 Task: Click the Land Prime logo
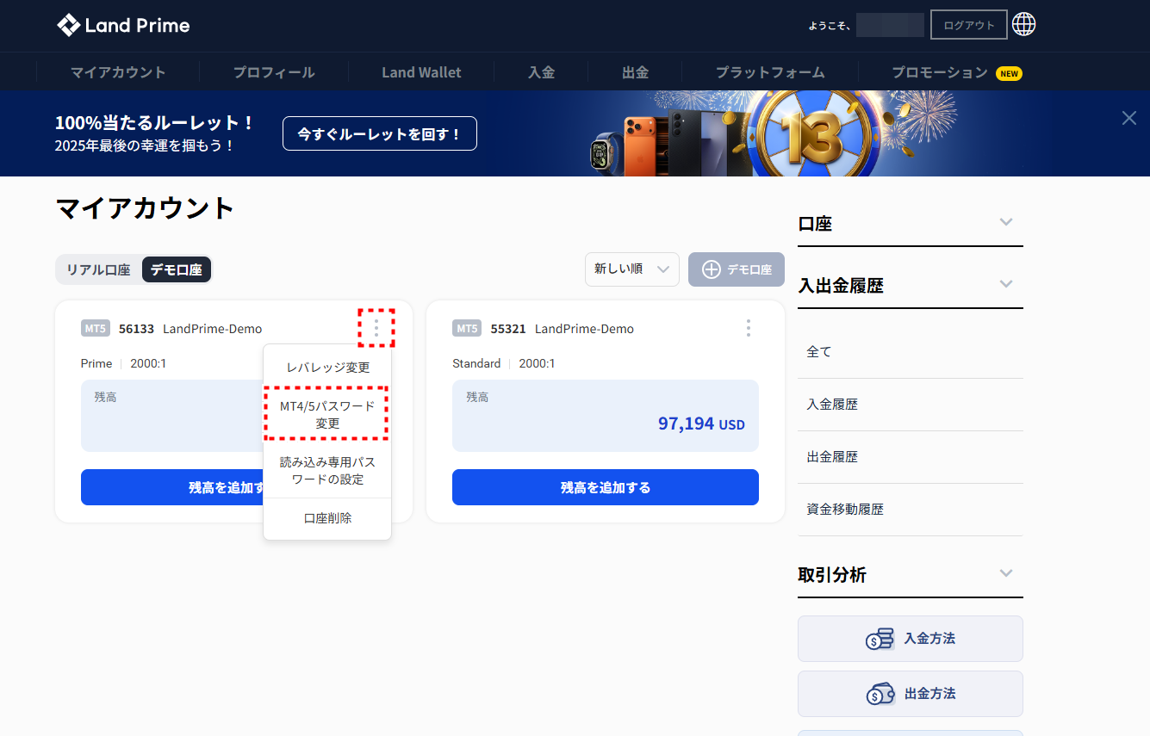123,25
